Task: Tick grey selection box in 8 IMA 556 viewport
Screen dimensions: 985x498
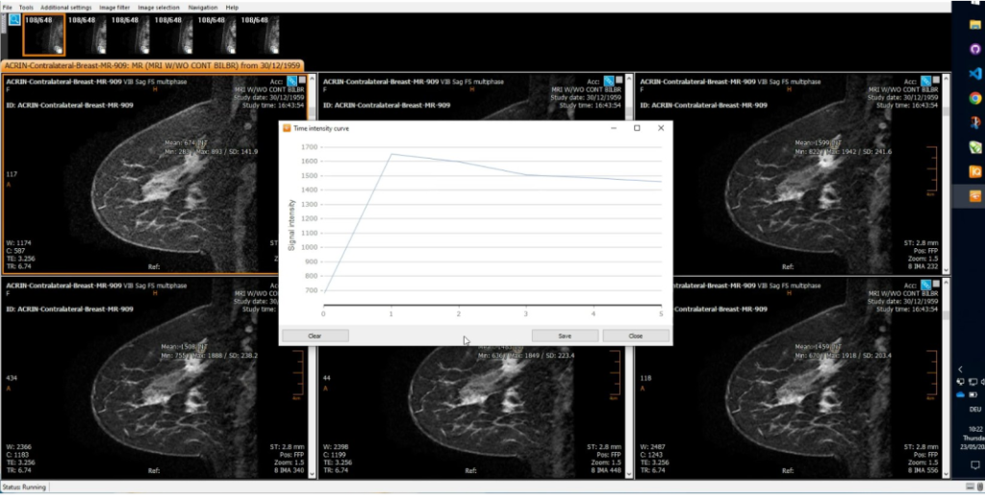Action: pos(936,284)
